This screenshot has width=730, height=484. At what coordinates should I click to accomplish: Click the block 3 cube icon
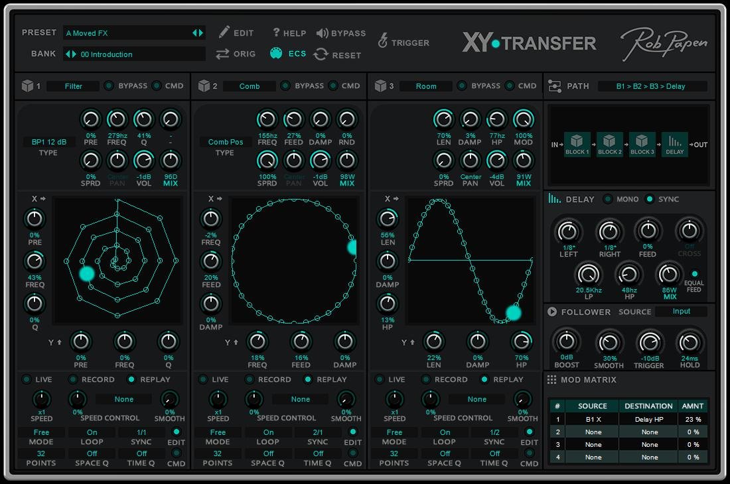(x=380, y=86)
